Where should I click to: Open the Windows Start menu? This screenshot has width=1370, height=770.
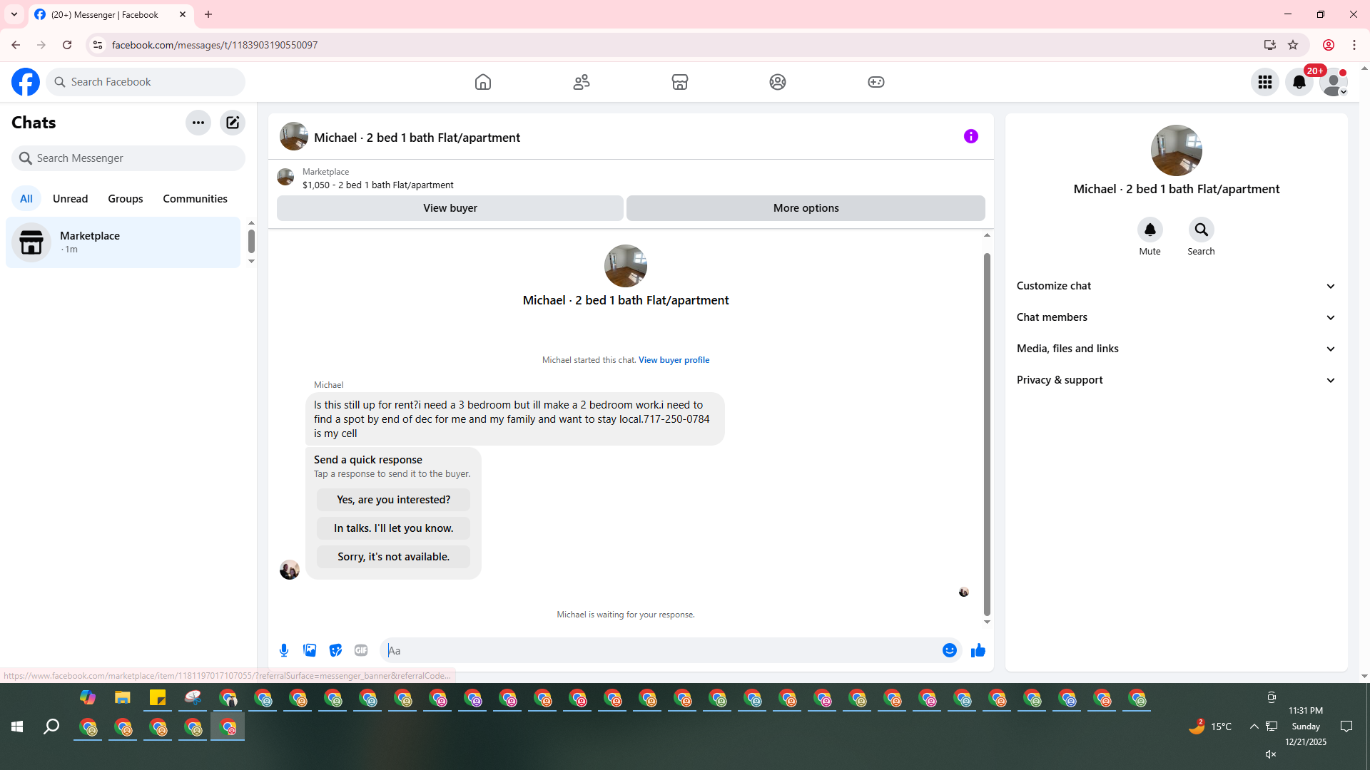(17, 727)
